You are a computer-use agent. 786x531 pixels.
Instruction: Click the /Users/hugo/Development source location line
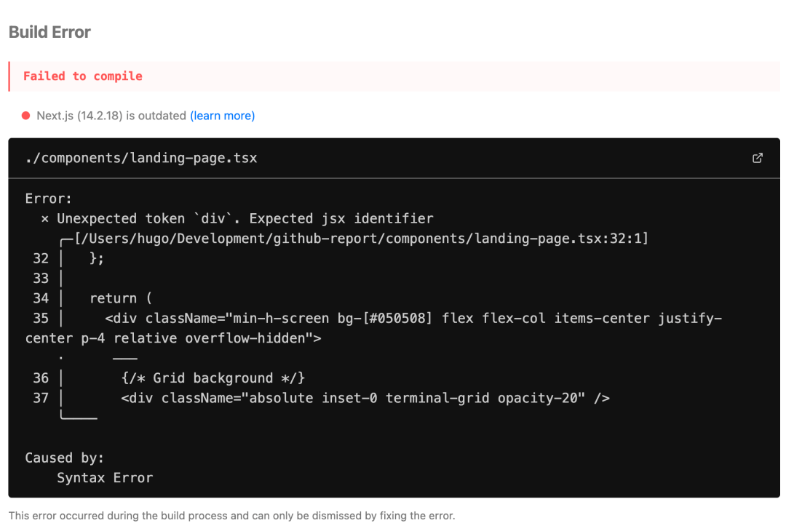coord(362,239)
